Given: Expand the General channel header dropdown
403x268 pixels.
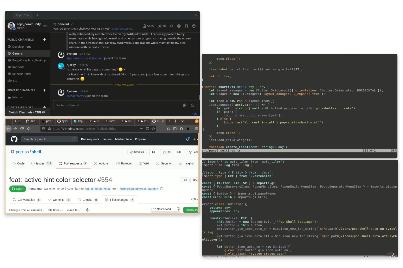Looking at the screenshot, I should click(x=72, y=24).
